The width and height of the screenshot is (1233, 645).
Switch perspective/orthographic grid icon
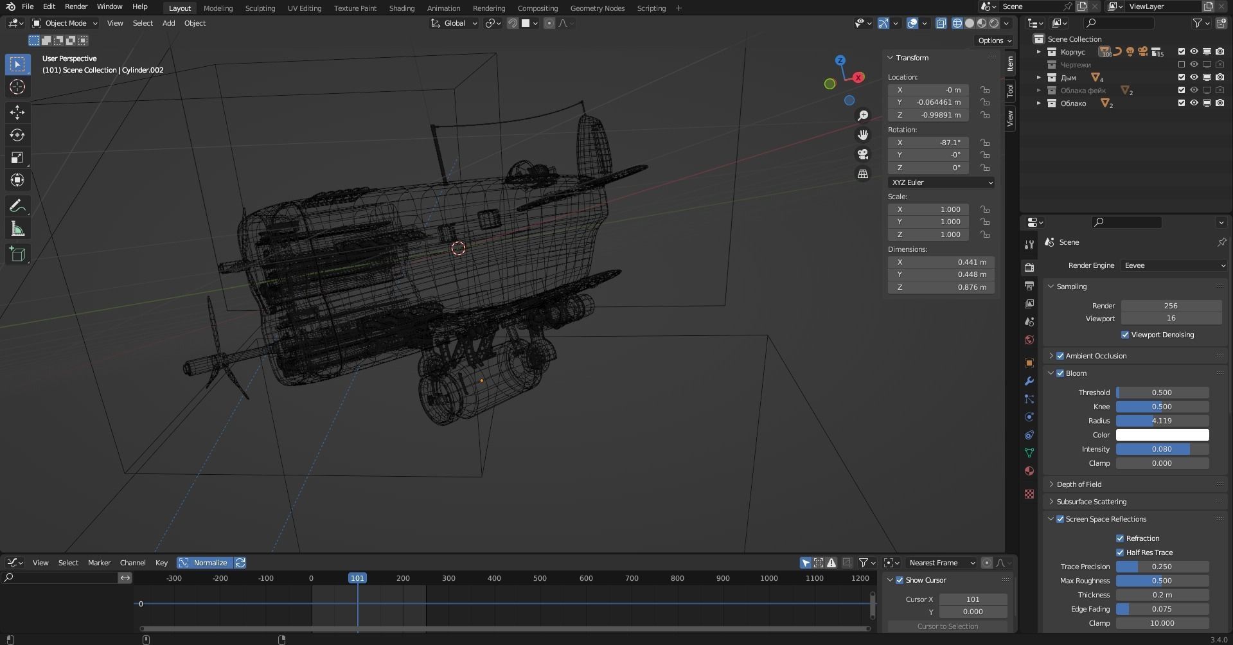tap(863, 174)
